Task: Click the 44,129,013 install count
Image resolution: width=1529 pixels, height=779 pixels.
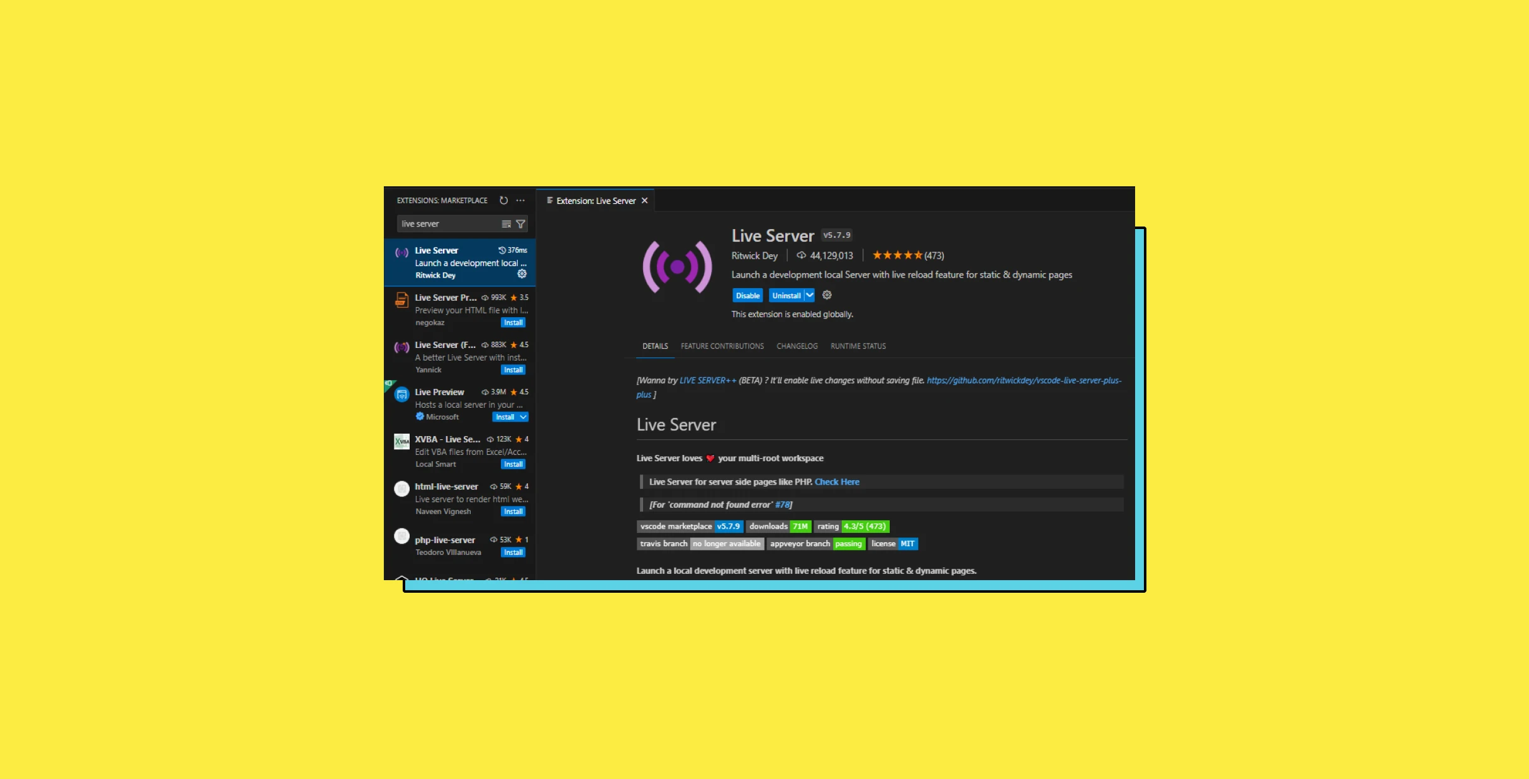Action: 825,255
